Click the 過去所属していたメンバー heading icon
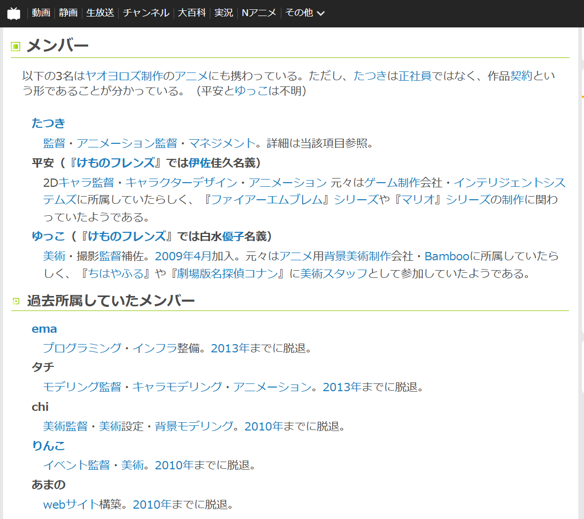This screenshot has width=584, height=519. [x=16, y=301]
